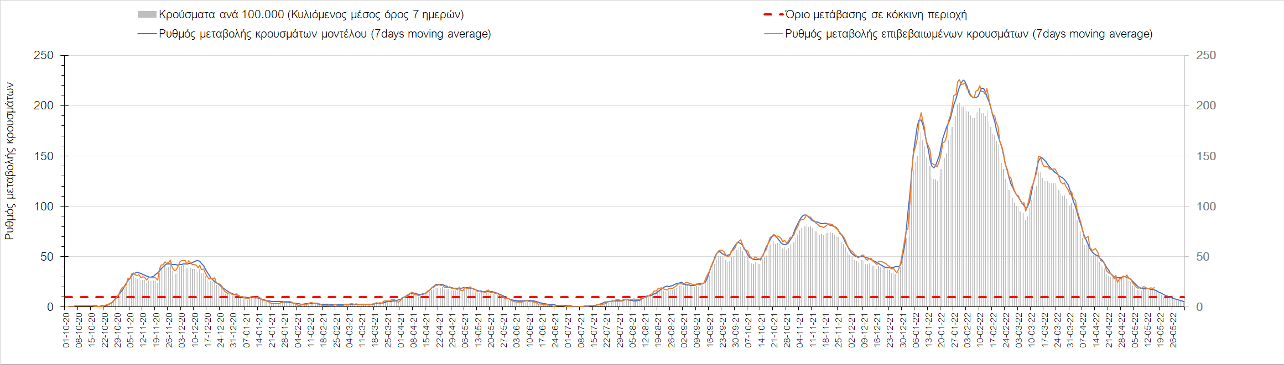Click the start of the red dashed threshold line

click(x=66, y=297)
